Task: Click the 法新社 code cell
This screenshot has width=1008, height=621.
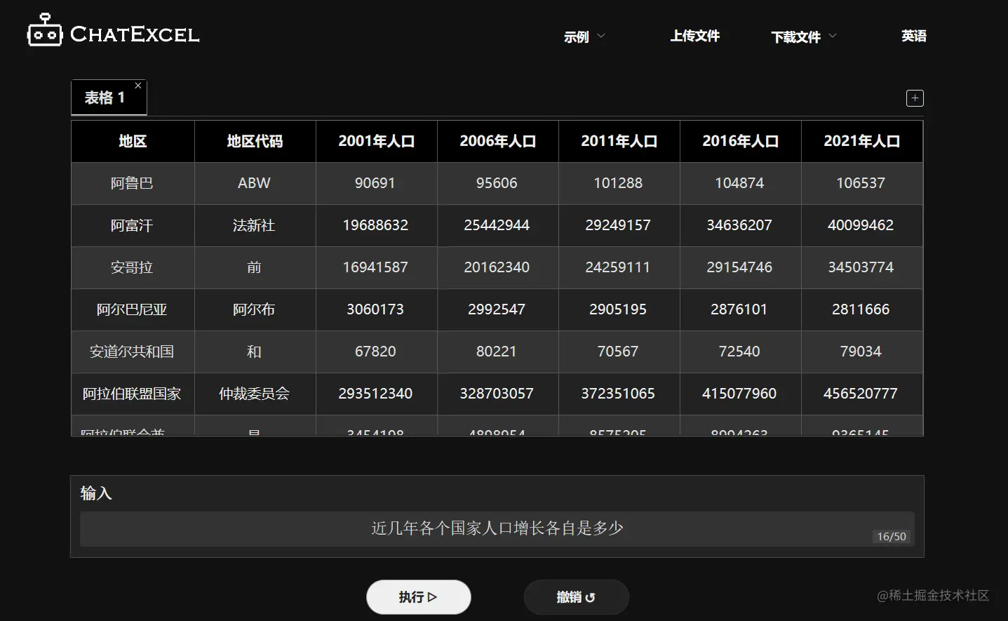Action: (x=255, y=225)
